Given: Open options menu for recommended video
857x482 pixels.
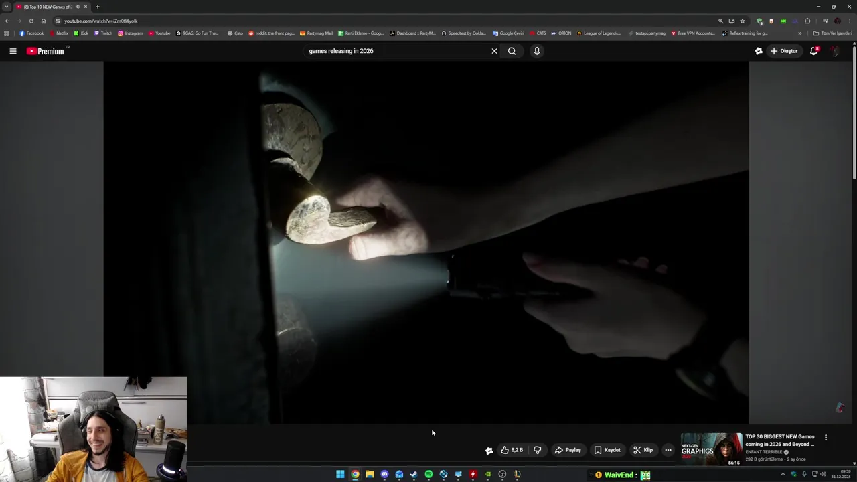Looking at the screenshot, I should (x=826, y=438).
